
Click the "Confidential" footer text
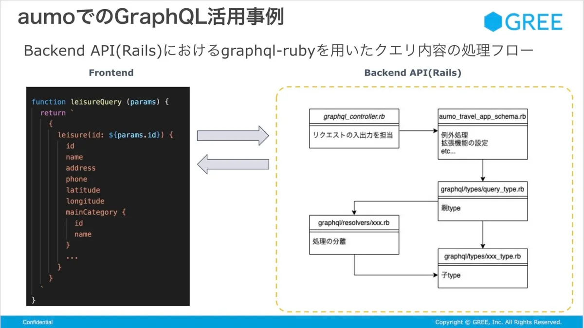[37, 322]
